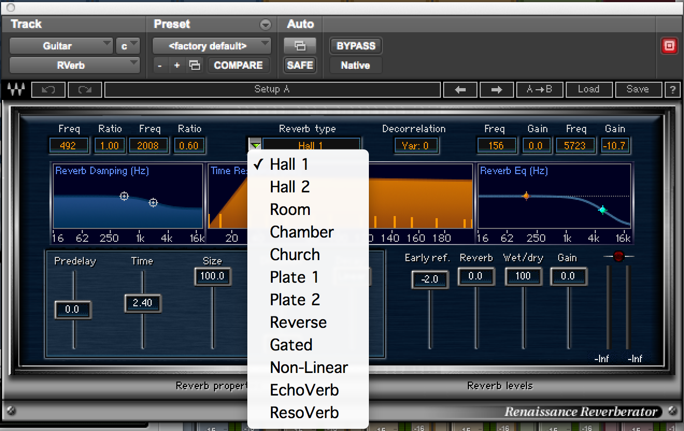Choose Chamber from the reverb type menu
The image size is (684, 431).
(x=308, y=232)
